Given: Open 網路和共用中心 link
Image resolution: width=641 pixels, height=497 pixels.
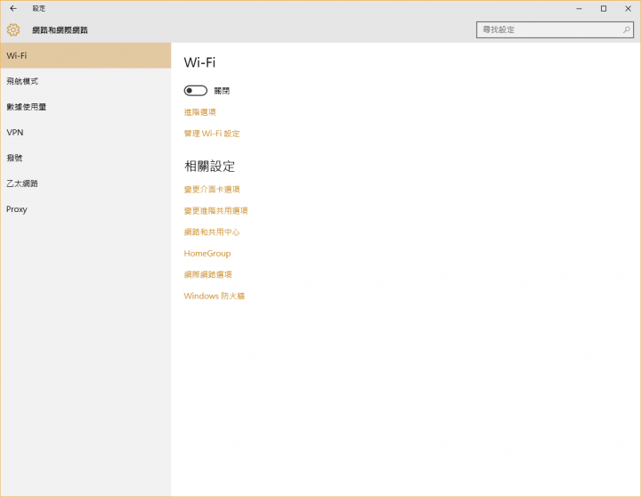Looking at the screenshot, I should 212,232.
